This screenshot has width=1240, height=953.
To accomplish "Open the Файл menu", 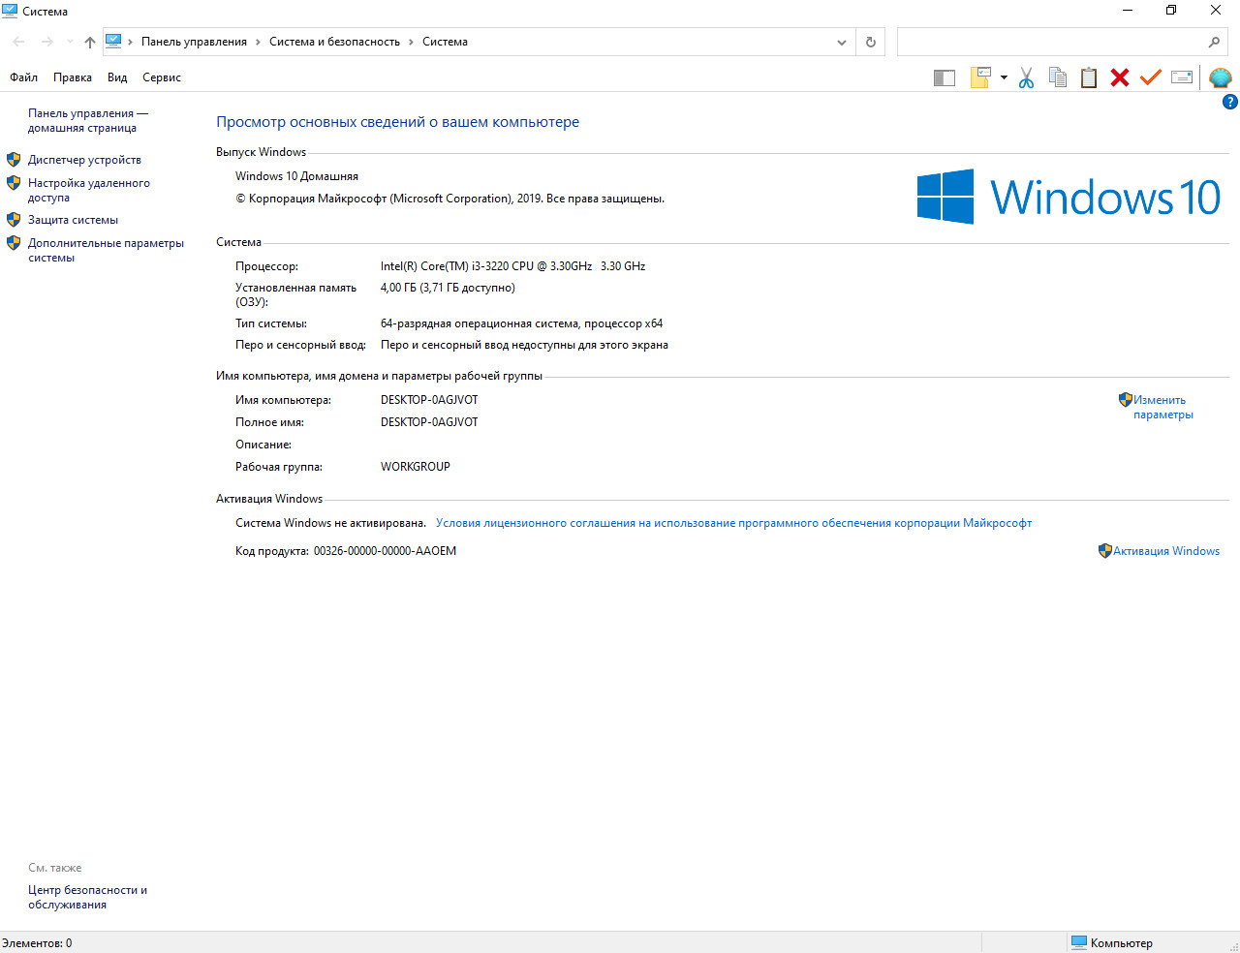I will point(24,77).
